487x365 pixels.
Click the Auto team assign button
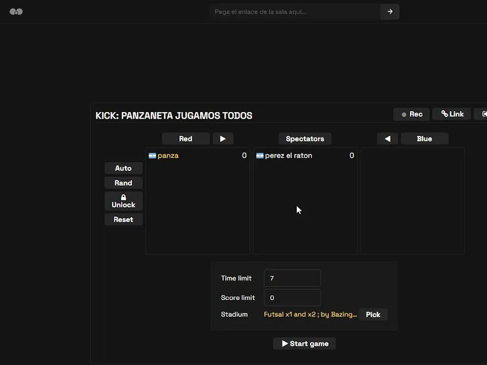tap(124, 168)
